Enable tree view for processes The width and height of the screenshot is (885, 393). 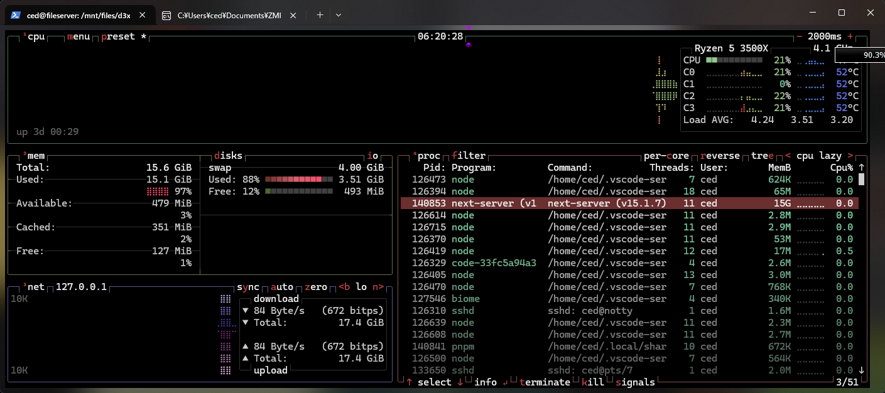[763, 156]
